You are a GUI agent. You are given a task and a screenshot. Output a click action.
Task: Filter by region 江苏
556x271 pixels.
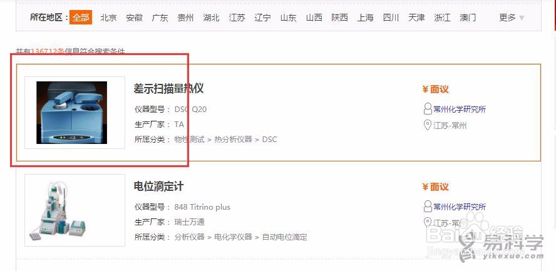click(237, 18)
